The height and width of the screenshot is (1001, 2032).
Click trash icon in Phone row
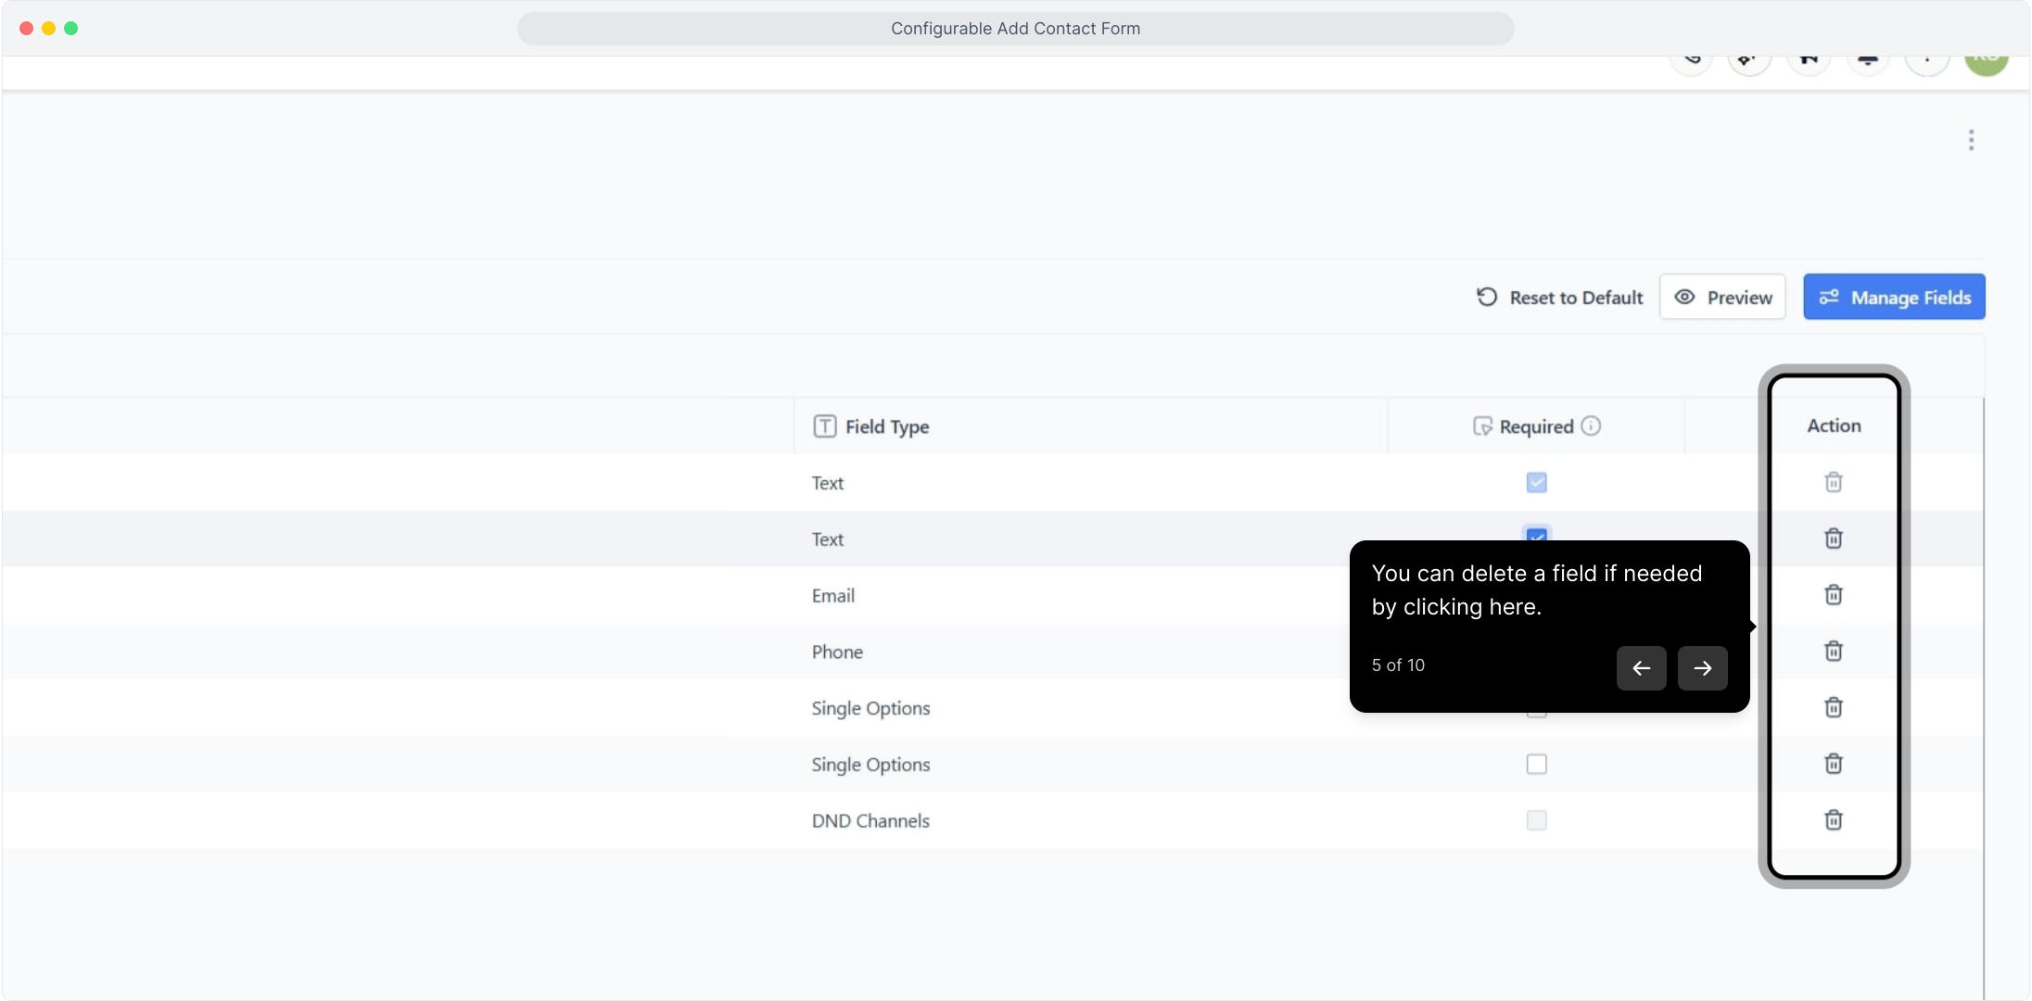(x=1833, y=652)
